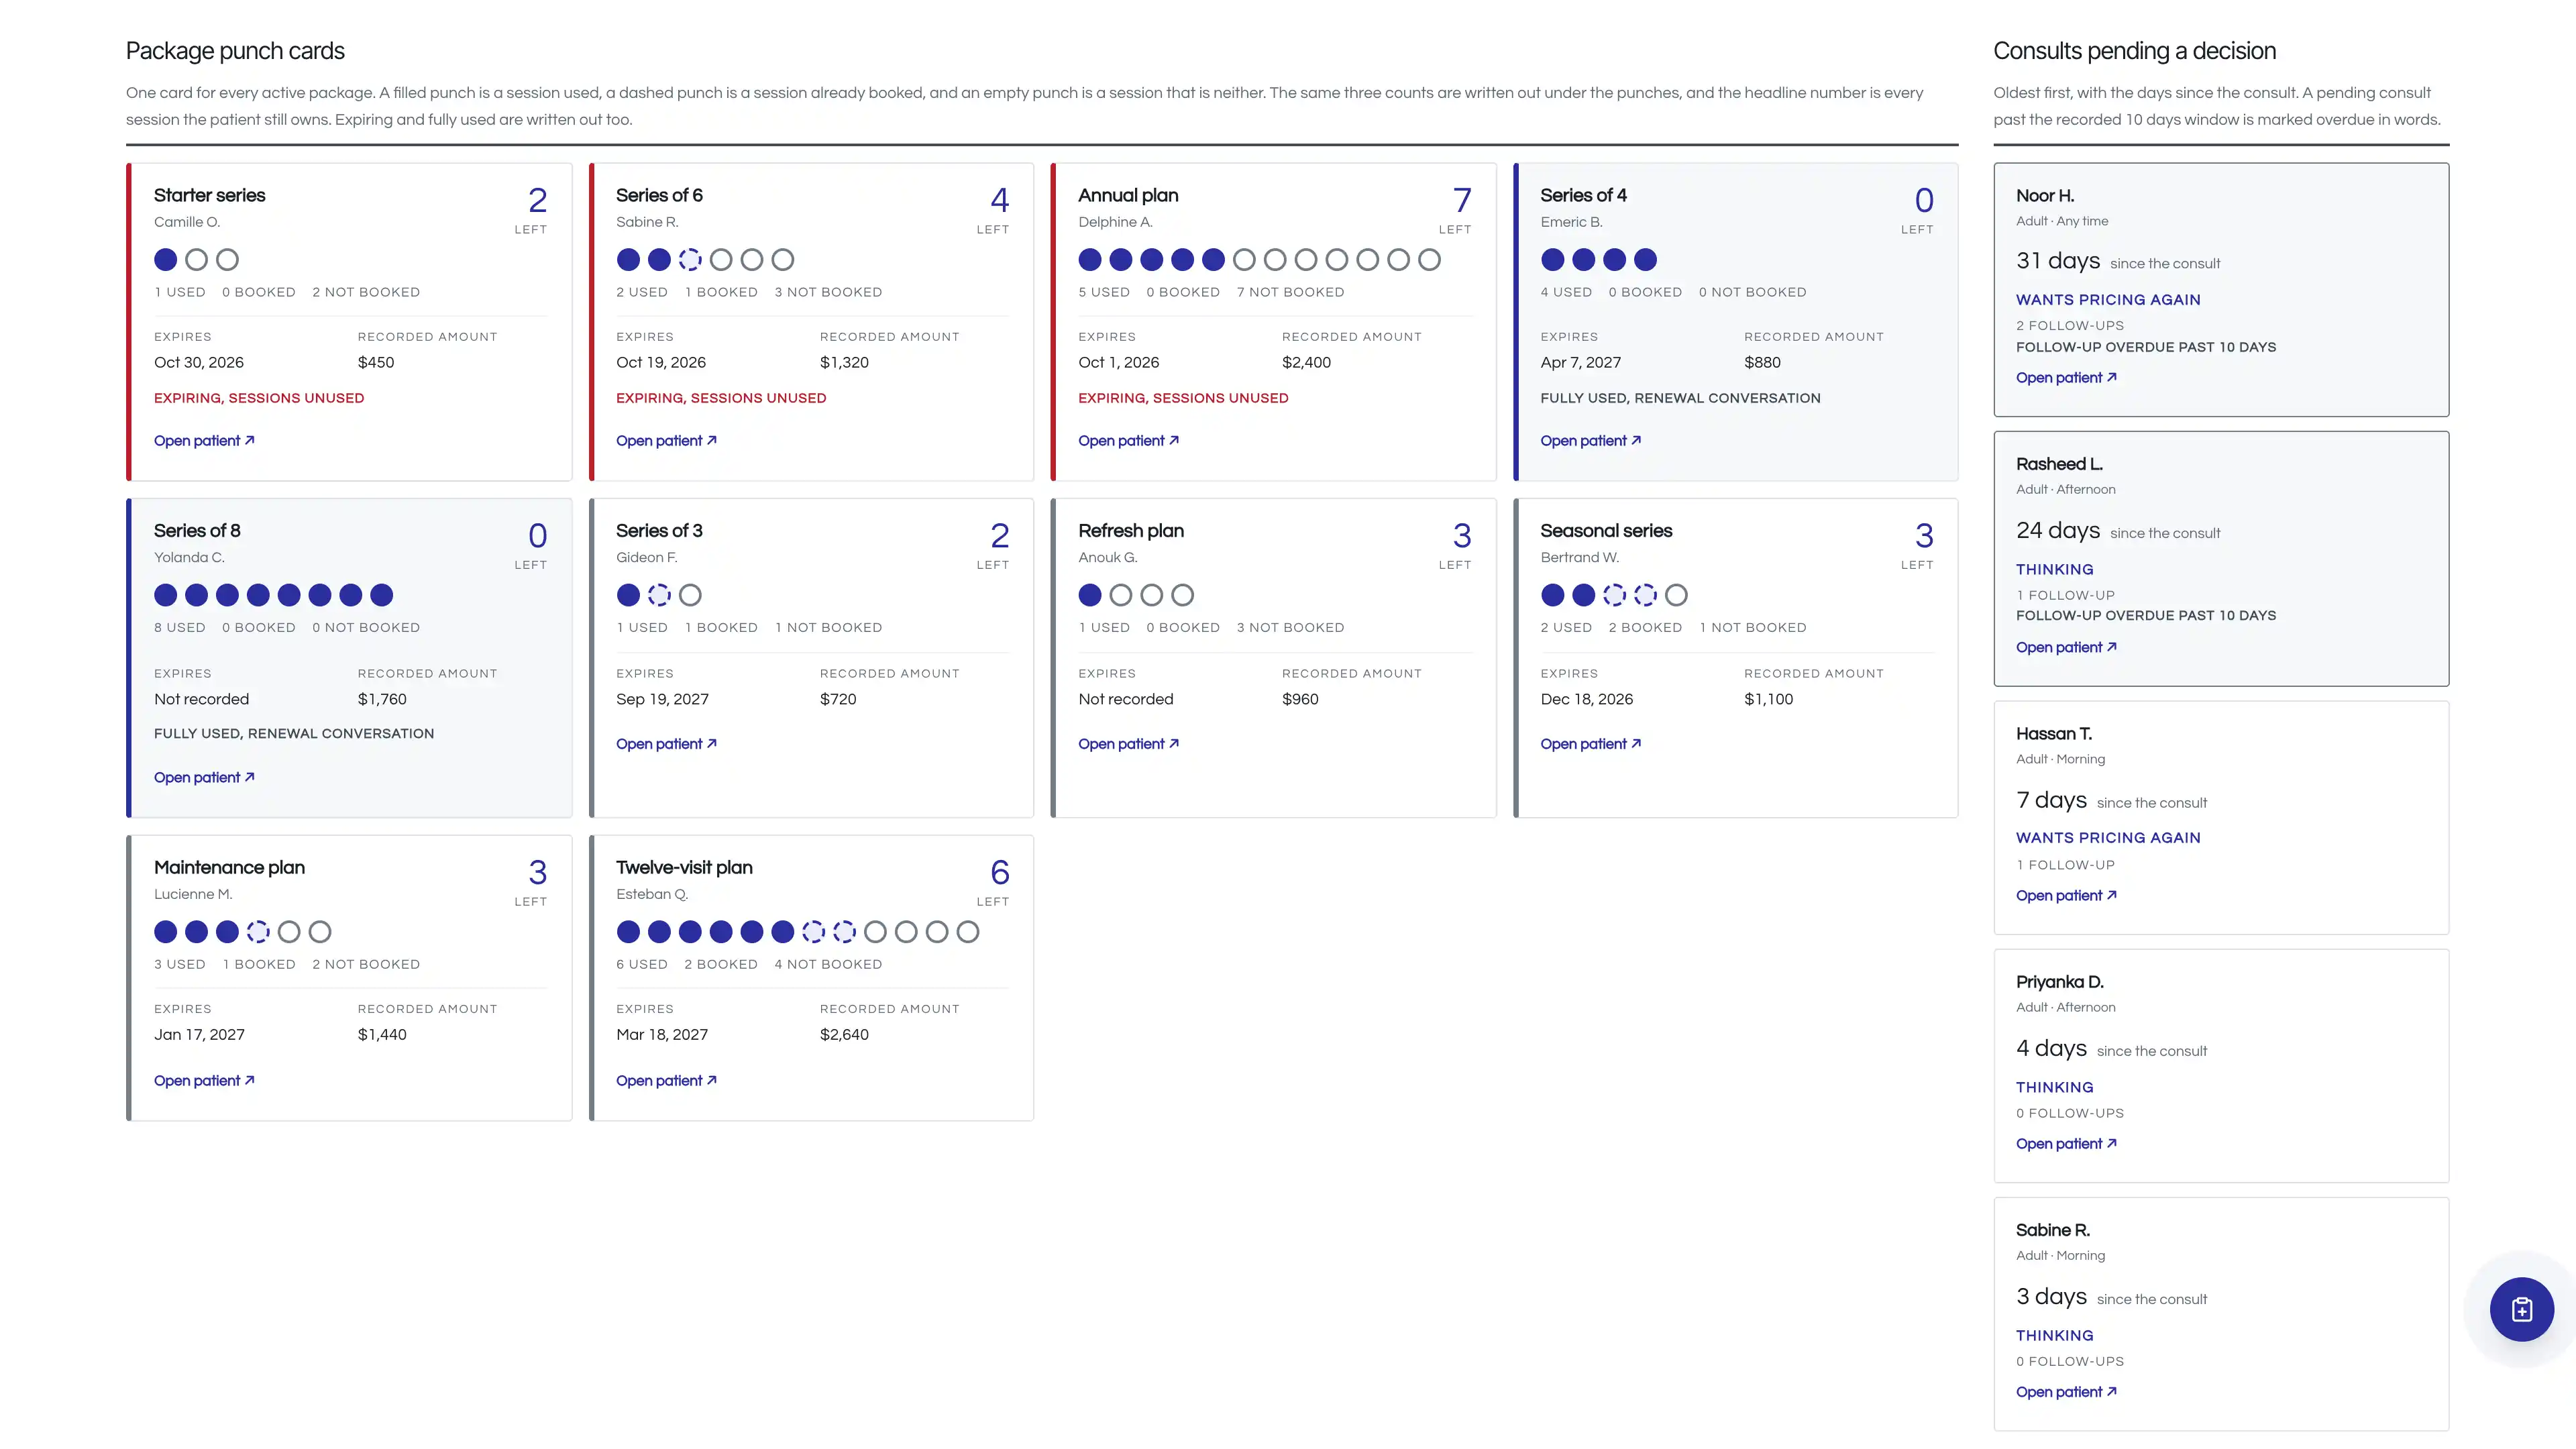This screenshot has width=2576, height=1449.
Task: Click the Mar 18, 2027 expiry date
Action: pyautogui.click(x=662, y=1034)
